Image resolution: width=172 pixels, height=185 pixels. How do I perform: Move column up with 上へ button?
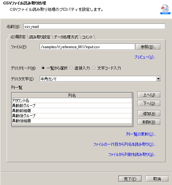click(x=149, y=95)
